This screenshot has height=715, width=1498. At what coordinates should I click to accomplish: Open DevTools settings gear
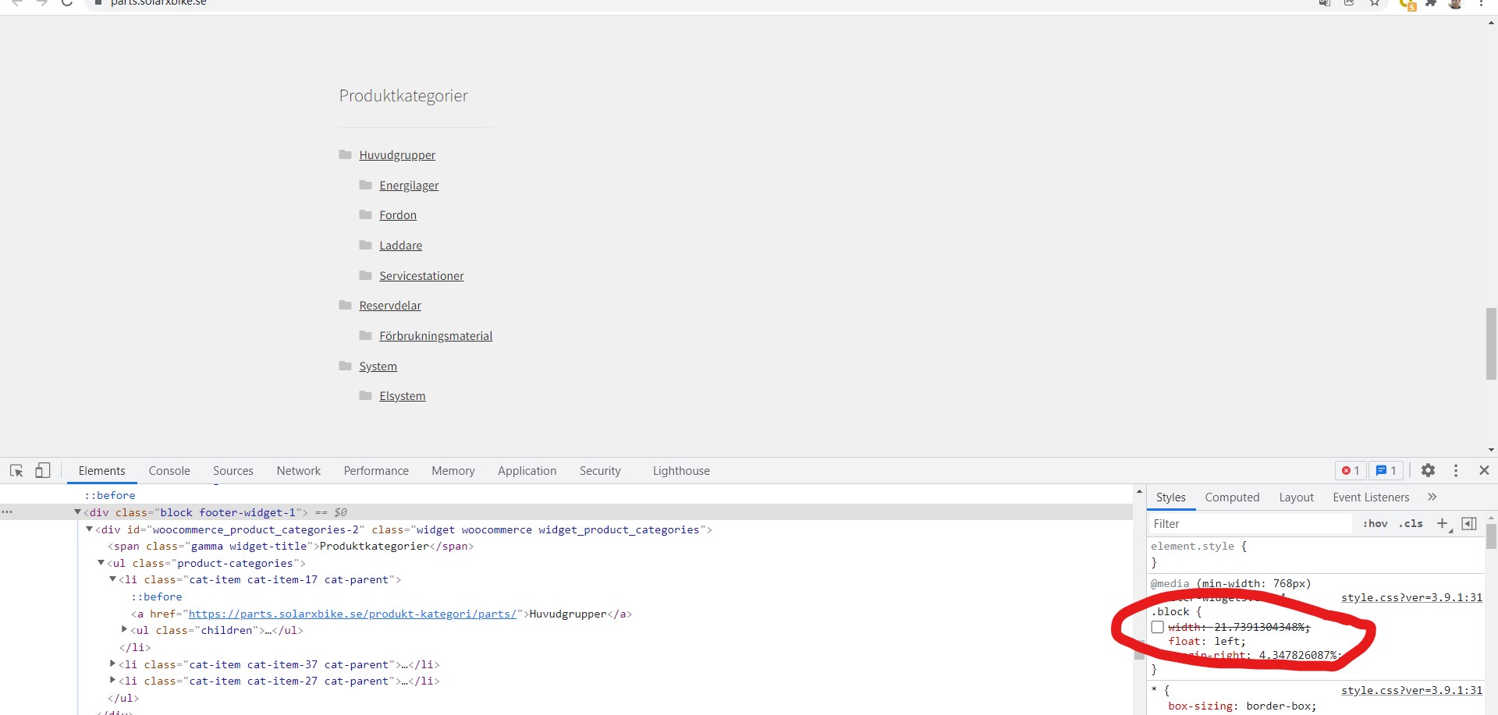pos(1428,470)
